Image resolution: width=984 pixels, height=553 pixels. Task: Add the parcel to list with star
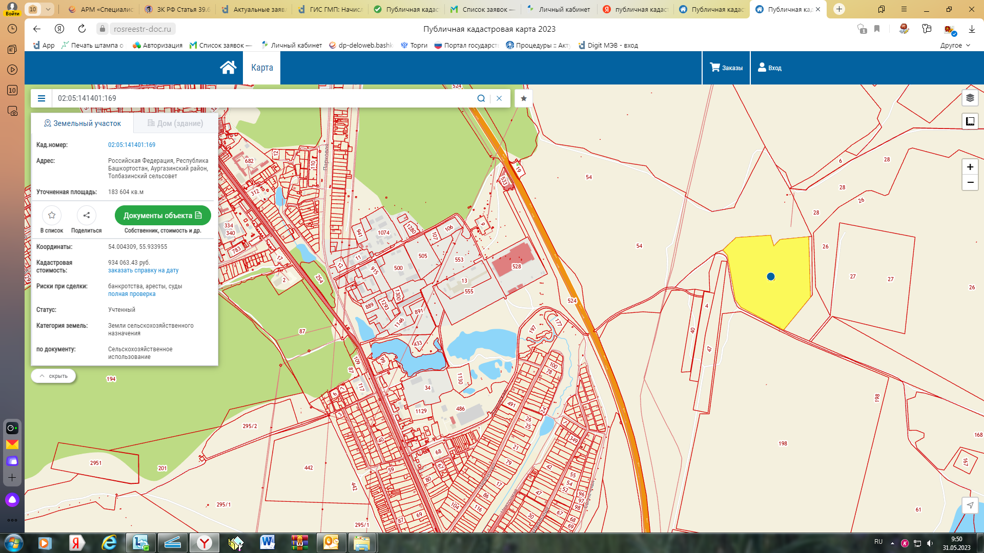pyautogui.click(x=52, y=216)
